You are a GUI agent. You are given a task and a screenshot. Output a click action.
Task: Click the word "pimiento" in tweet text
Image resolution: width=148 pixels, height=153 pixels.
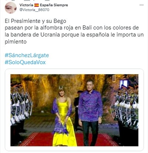16,42
